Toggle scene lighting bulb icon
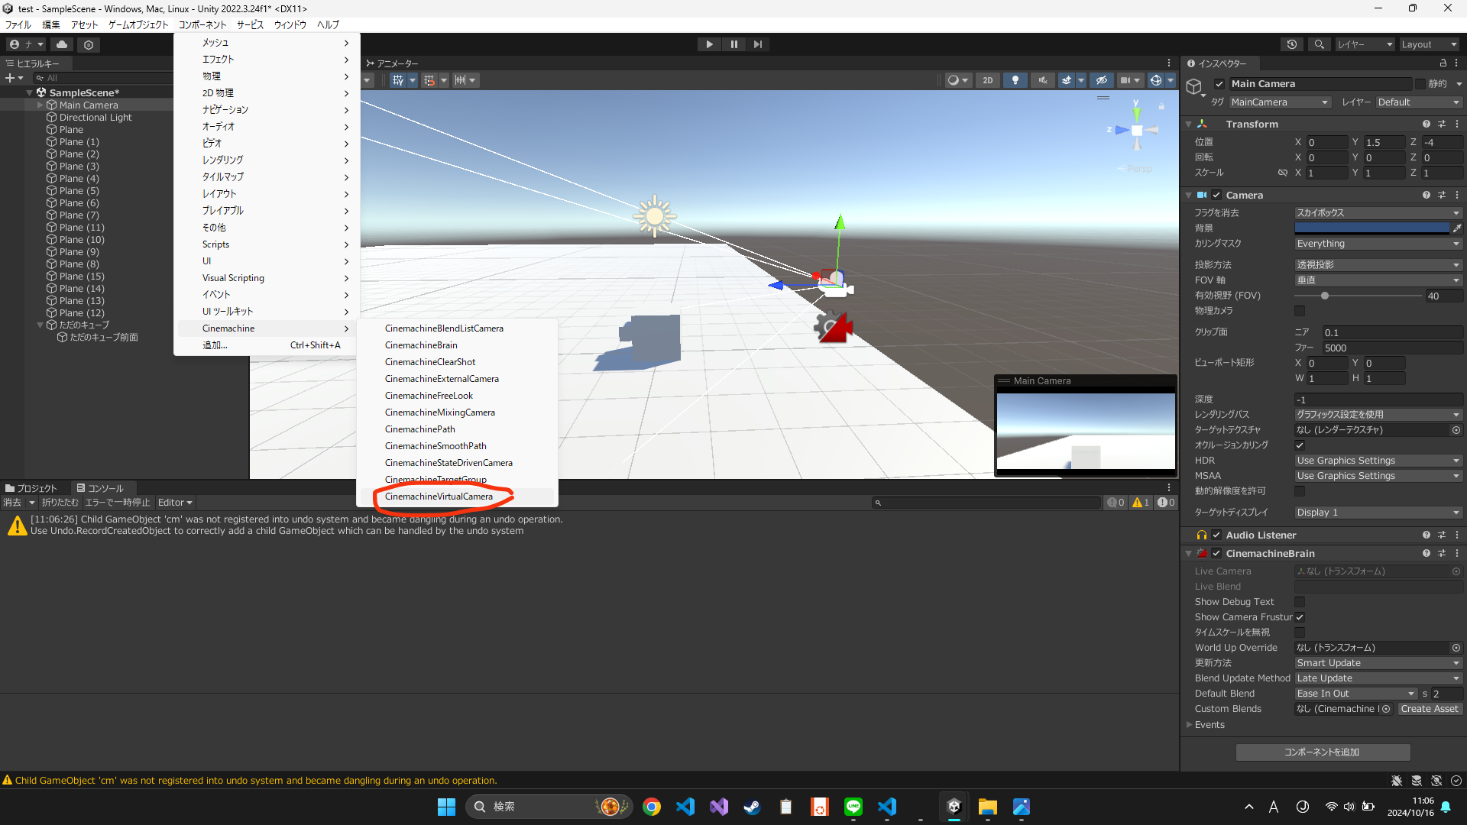This screenshot has width=1467, height=825. pos(1015,80)
